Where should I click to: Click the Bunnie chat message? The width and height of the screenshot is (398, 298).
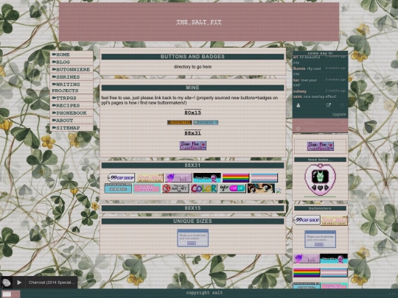click(319, 71)
